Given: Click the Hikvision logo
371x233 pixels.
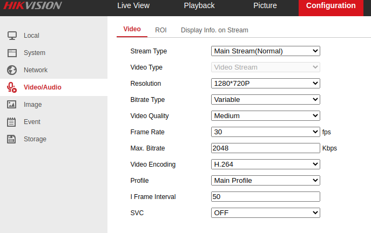Looking at the screenshot, I should click(x=32, y=5).
